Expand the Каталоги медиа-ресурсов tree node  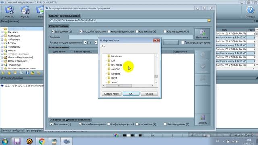pyautogui.click(x=2, y=68)
